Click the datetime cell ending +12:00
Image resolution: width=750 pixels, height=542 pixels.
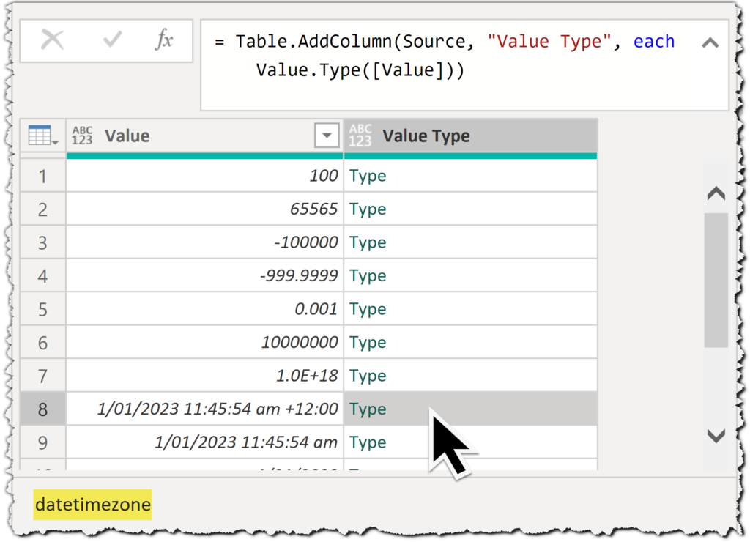coord(205,409)
